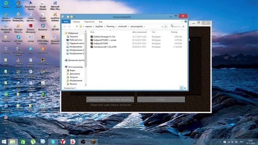Open quick access toolbar customize dropdown
Screen dimensions: 258x145
click(75, 17)
